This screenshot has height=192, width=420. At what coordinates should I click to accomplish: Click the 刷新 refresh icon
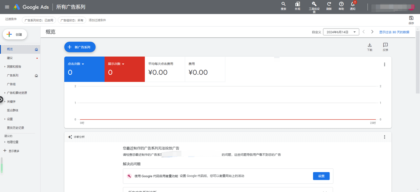[x=329, y=6]
